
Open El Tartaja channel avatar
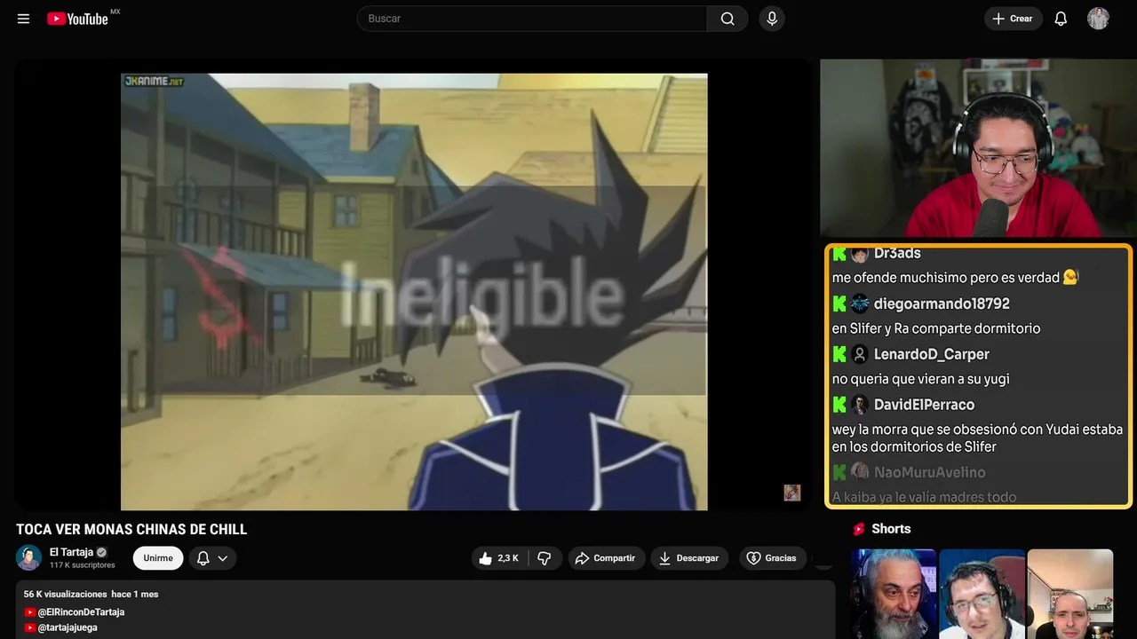click(x=29, y=558)
